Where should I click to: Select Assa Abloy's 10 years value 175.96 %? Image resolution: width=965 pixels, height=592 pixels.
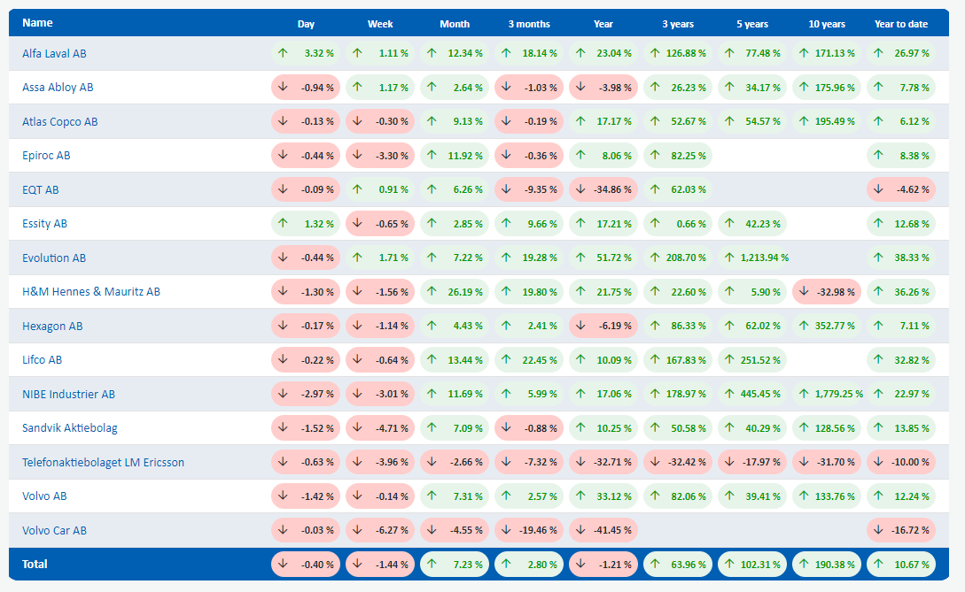point(835,88)
